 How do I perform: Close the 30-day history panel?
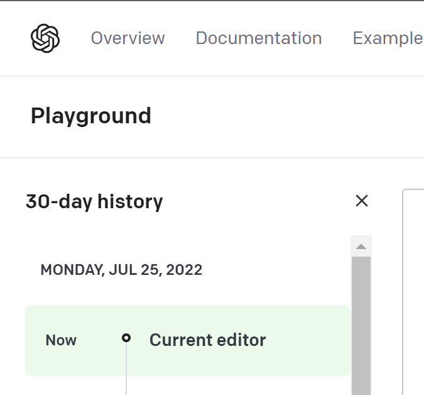[x=362, y=201]
